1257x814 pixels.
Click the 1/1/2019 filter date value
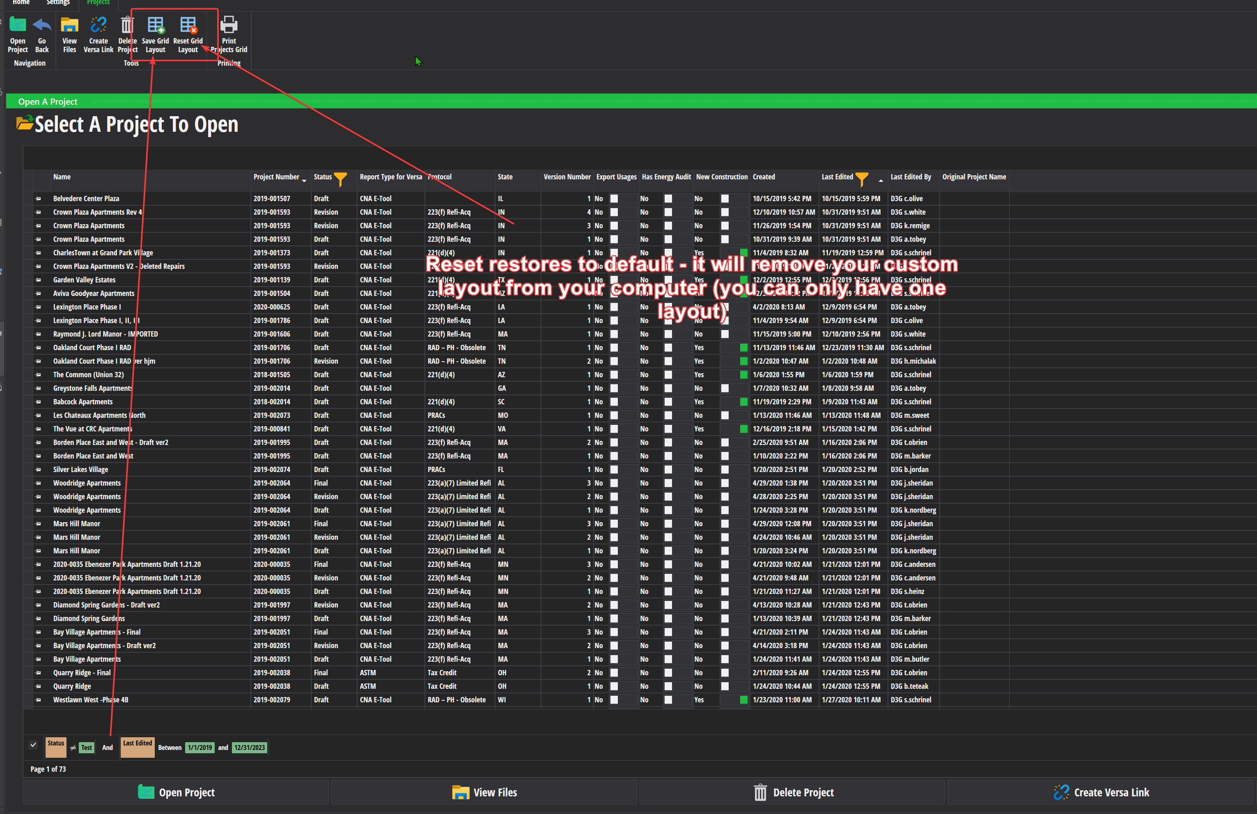(x=200, y=748)
